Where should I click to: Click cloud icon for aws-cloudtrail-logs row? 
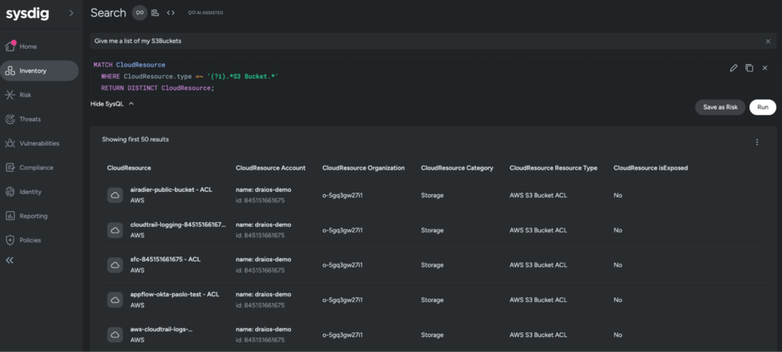click(x=115, y=335)
